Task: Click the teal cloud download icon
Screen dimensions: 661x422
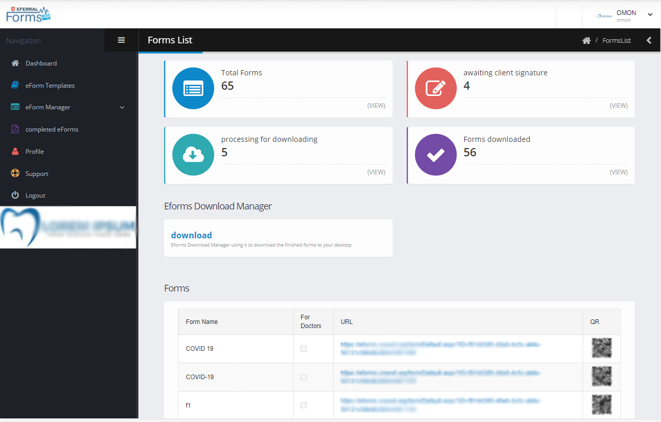Action: [193, 155]
